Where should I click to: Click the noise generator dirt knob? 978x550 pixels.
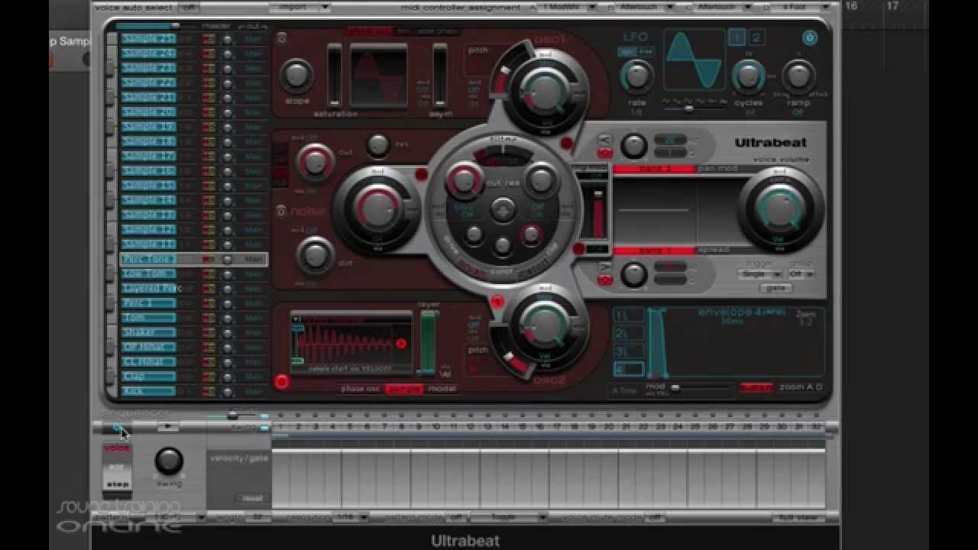(315, 256)
